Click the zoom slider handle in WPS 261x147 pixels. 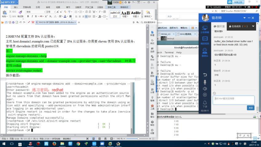(x=138, y=139)
